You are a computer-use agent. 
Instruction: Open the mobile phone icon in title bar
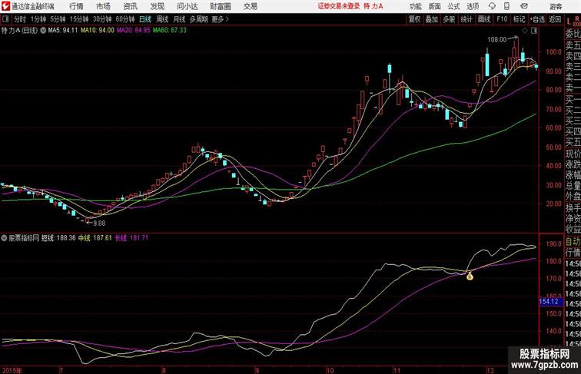point(506,6)
